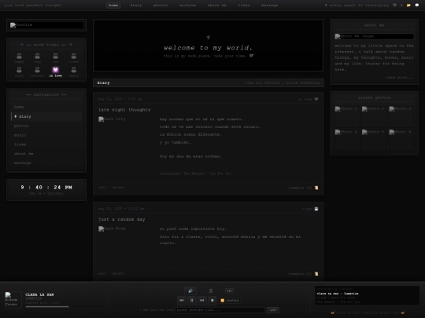Image resolution: width=425 pixels, height=318 pixels.
Task: Click the tired icon on second entry
Action: click(316, 209)
